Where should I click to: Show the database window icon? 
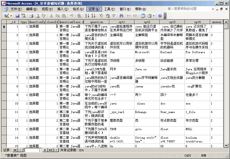pyautogui.click(x=143, y=15)
